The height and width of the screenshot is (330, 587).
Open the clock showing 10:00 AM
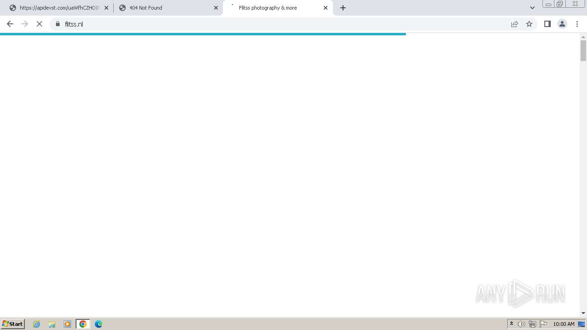pos(564,324)
